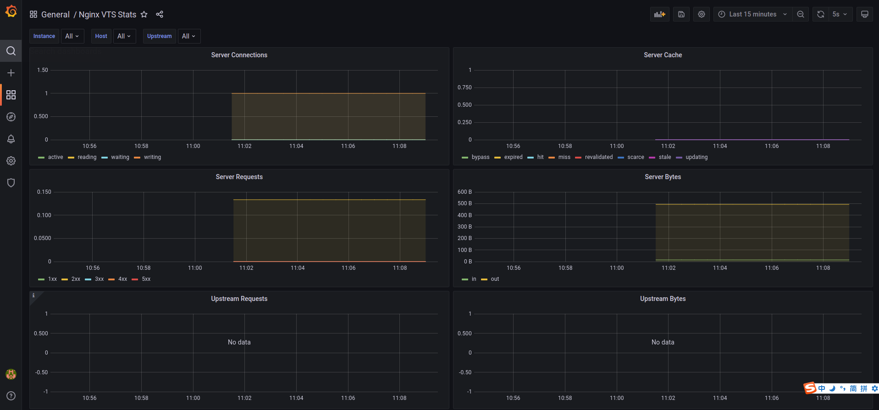
Task: Open the Grafana home logo
Action: coord(11,11)
